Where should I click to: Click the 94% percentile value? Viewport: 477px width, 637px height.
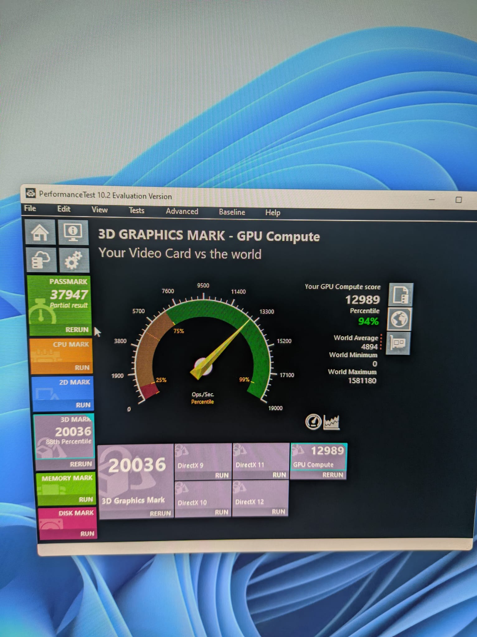tap(368, 321)
